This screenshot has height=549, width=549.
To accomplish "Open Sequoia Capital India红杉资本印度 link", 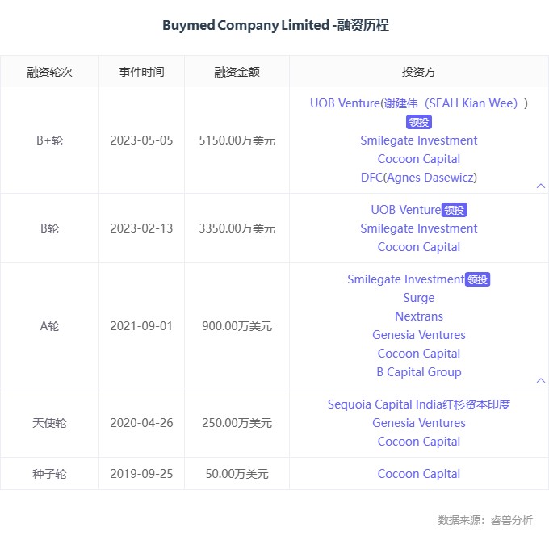I will 418,404.
